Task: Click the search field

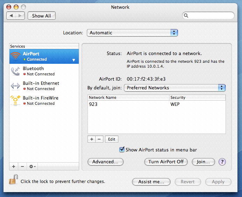Action: click(208, 15)
